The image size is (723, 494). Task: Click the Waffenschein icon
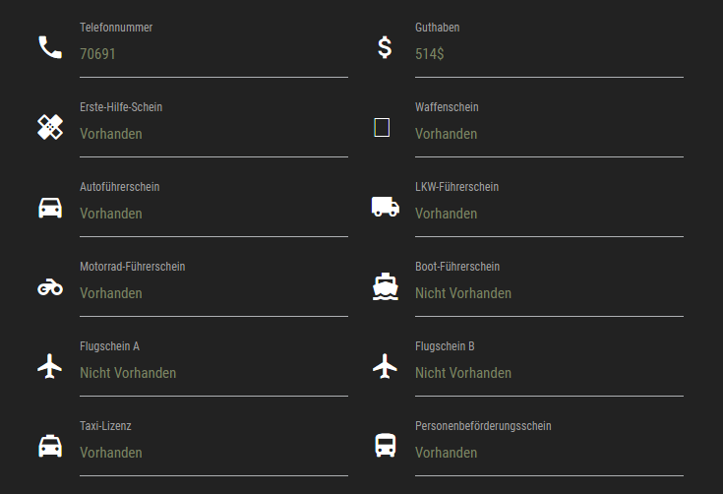(382, 127)
